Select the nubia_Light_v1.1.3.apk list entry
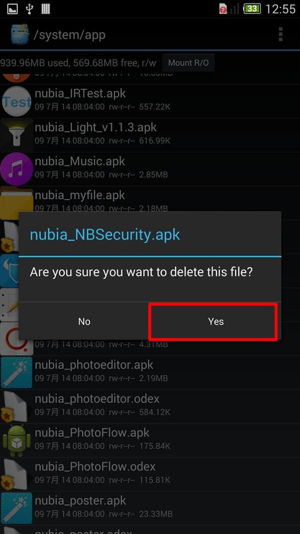300x534 pixels. (150, 135)
